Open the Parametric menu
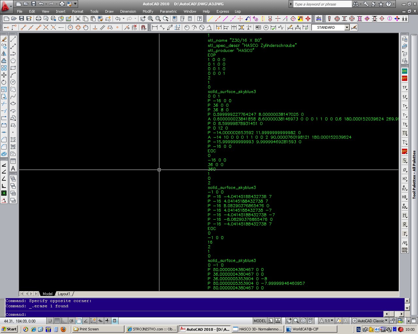Image resolution: width=418 pixels, height=334 pixels. coord(169,11)
